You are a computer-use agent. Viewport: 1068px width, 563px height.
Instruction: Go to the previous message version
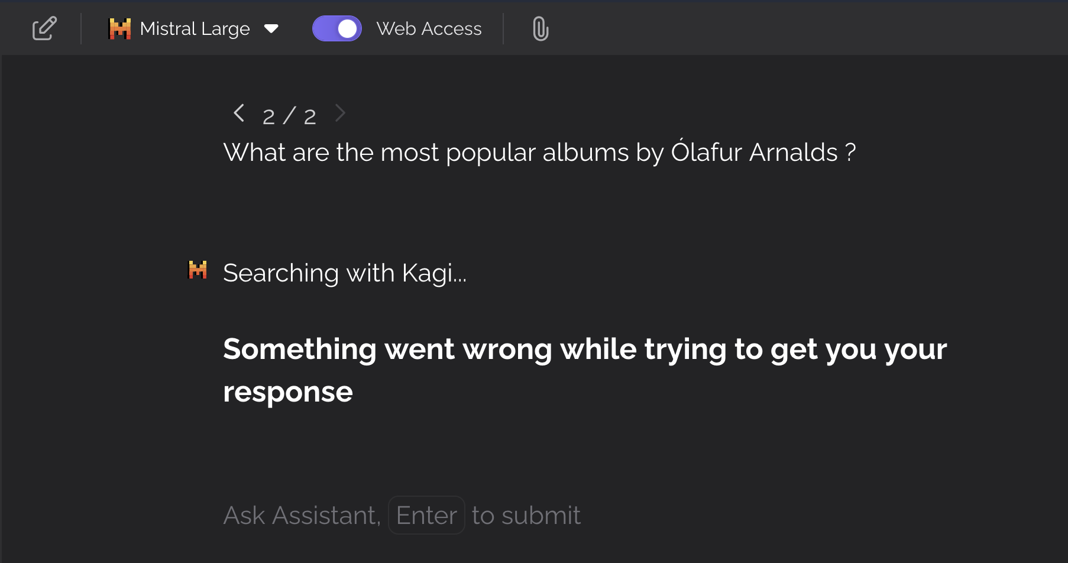tap(239, 113)
